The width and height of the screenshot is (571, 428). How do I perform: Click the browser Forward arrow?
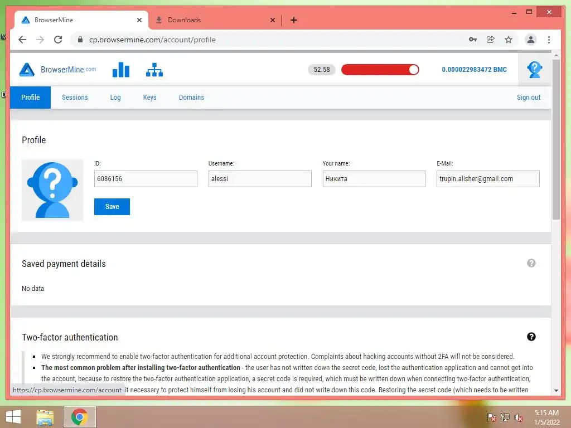tap(40, 40)
